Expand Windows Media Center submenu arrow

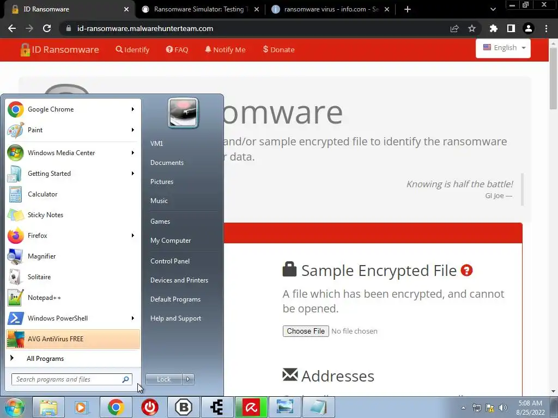tap(133, 152)
